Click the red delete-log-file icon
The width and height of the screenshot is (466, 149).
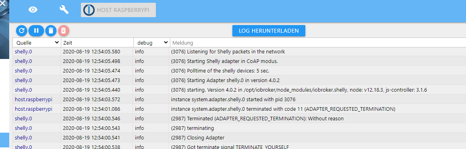tap(64, 30)
